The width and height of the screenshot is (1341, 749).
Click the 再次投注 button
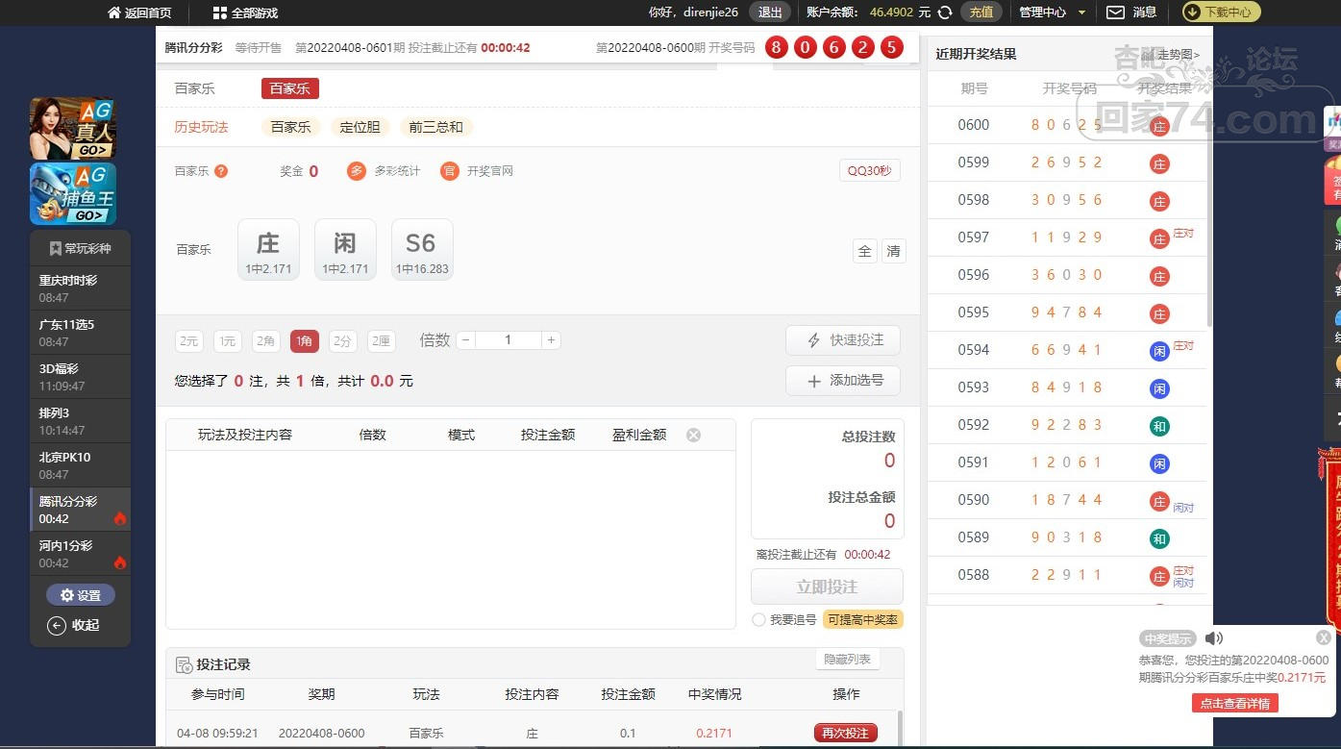point(846,733)
